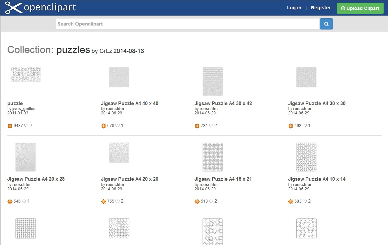
Task: Open the CrLz author link in heading
Action: (x=106, y=51)
